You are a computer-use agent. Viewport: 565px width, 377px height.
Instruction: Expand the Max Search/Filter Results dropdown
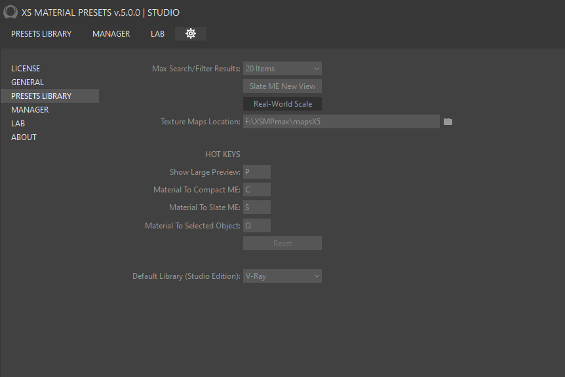pyautogui.click(x=282, y=68)
